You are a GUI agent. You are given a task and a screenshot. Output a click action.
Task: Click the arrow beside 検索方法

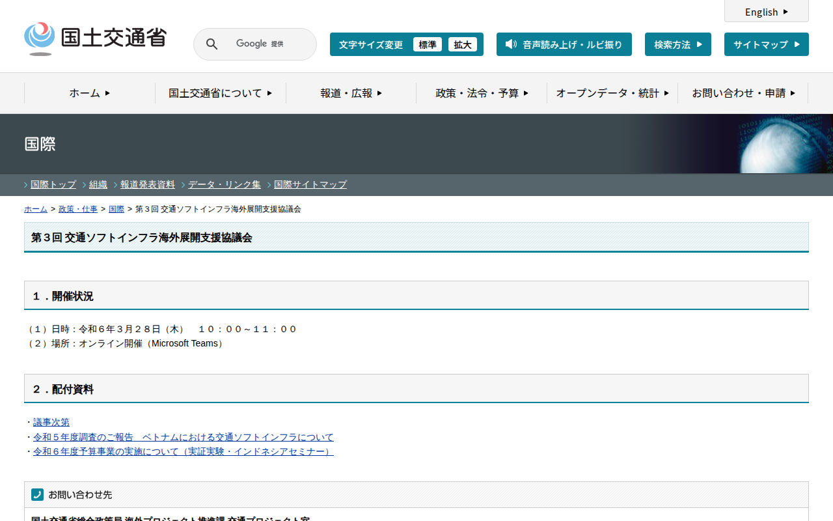point(700,44)
